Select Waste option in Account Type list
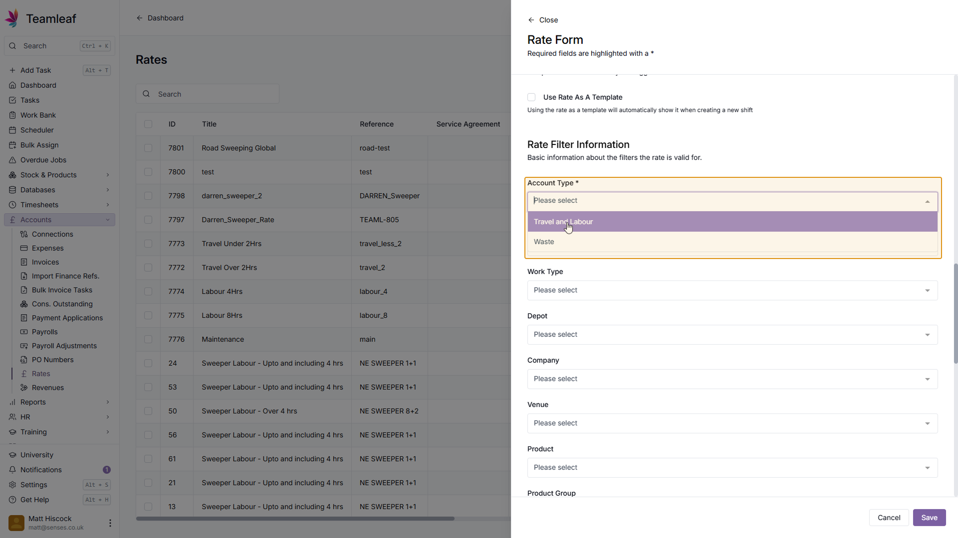 pyautogui.click(x=544, y=242)
